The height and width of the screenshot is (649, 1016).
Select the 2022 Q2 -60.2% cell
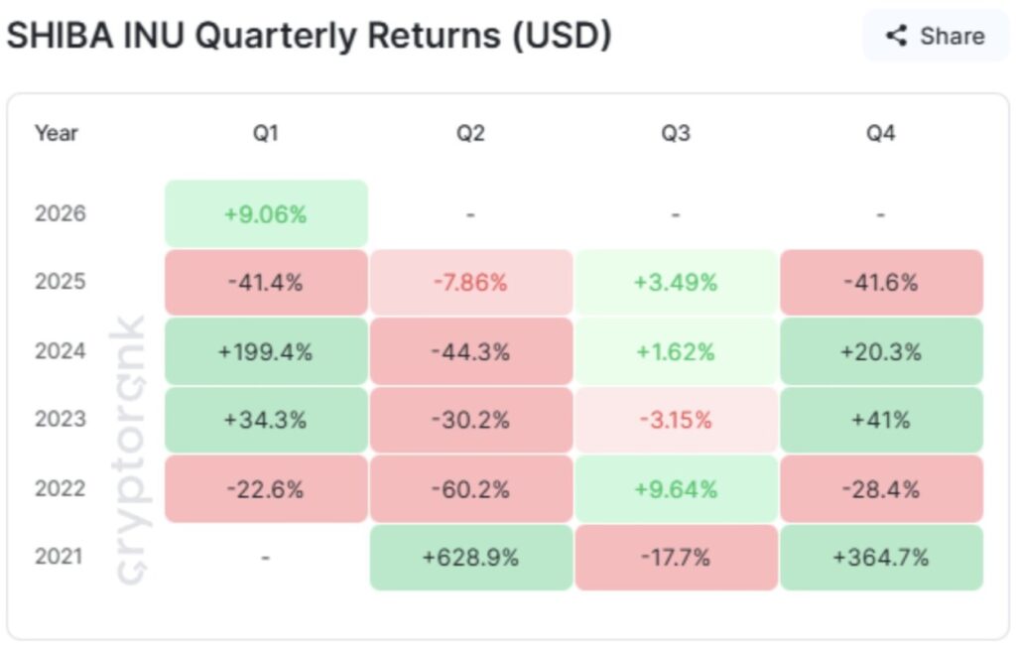pyautogui.click(x=471, y=488)
